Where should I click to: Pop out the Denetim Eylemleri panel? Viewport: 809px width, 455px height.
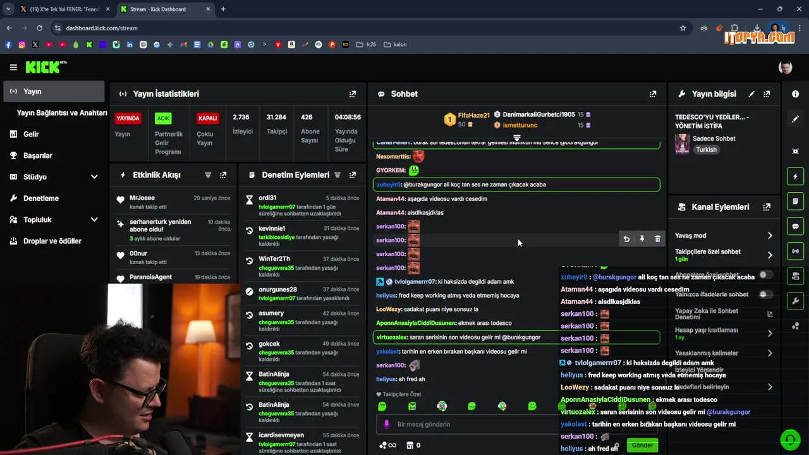tap(353, 174)
